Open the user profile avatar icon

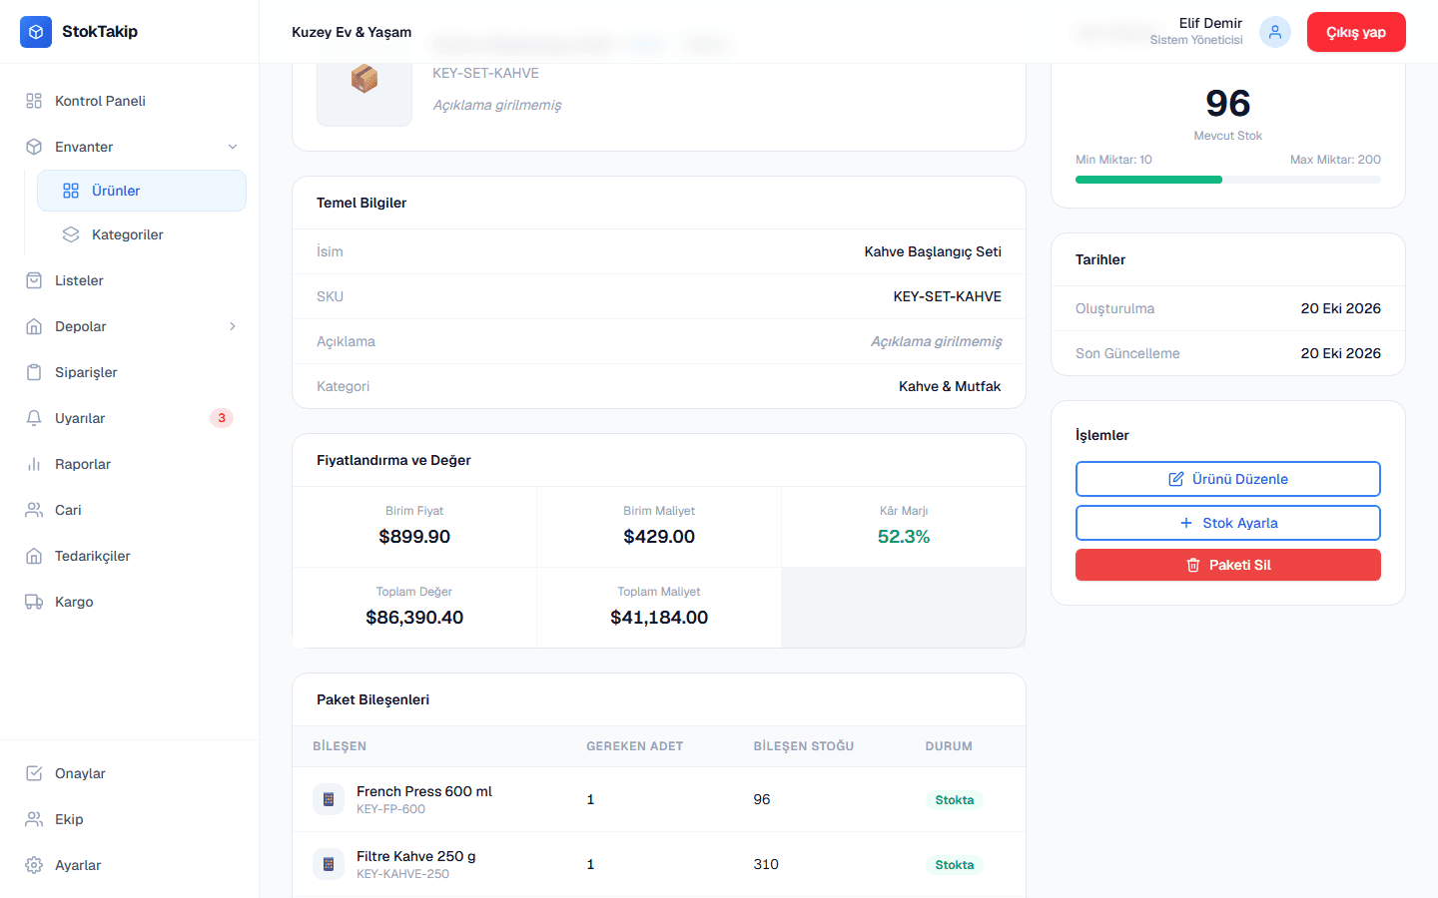(x=1275, y=32)
